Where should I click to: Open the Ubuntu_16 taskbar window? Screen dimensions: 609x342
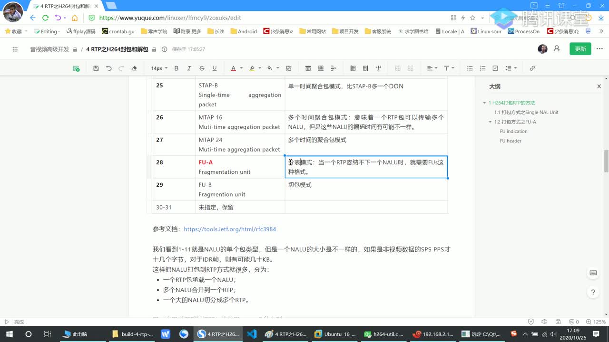335,334
